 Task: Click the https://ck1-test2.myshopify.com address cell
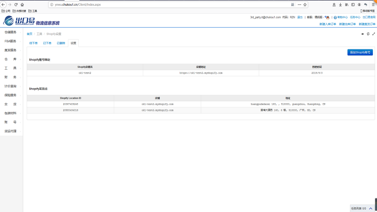[201, 73]
